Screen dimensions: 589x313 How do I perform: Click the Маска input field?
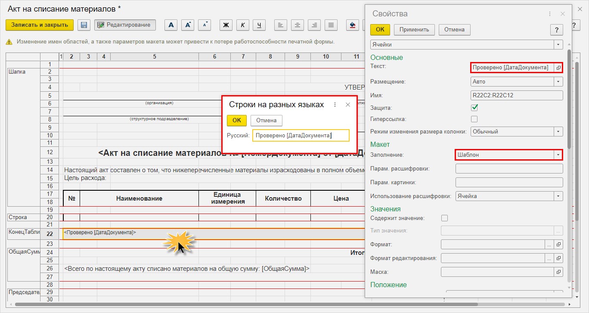[x=497, y=272]
